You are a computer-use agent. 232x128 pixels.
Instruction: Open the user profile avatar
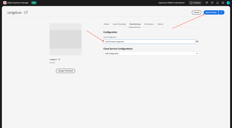228,3
